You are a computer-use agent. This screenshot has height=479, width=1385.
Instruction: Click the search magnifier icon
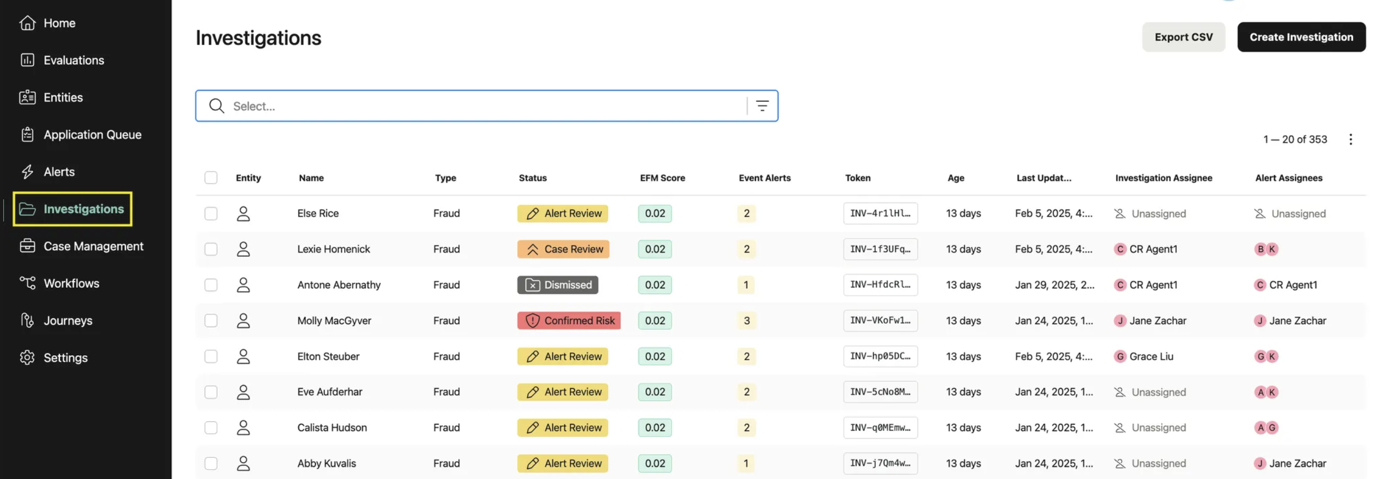(x=216, y=106)
